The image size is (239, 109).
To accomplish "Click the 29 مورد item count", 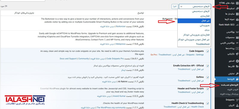I will [4, 6].
